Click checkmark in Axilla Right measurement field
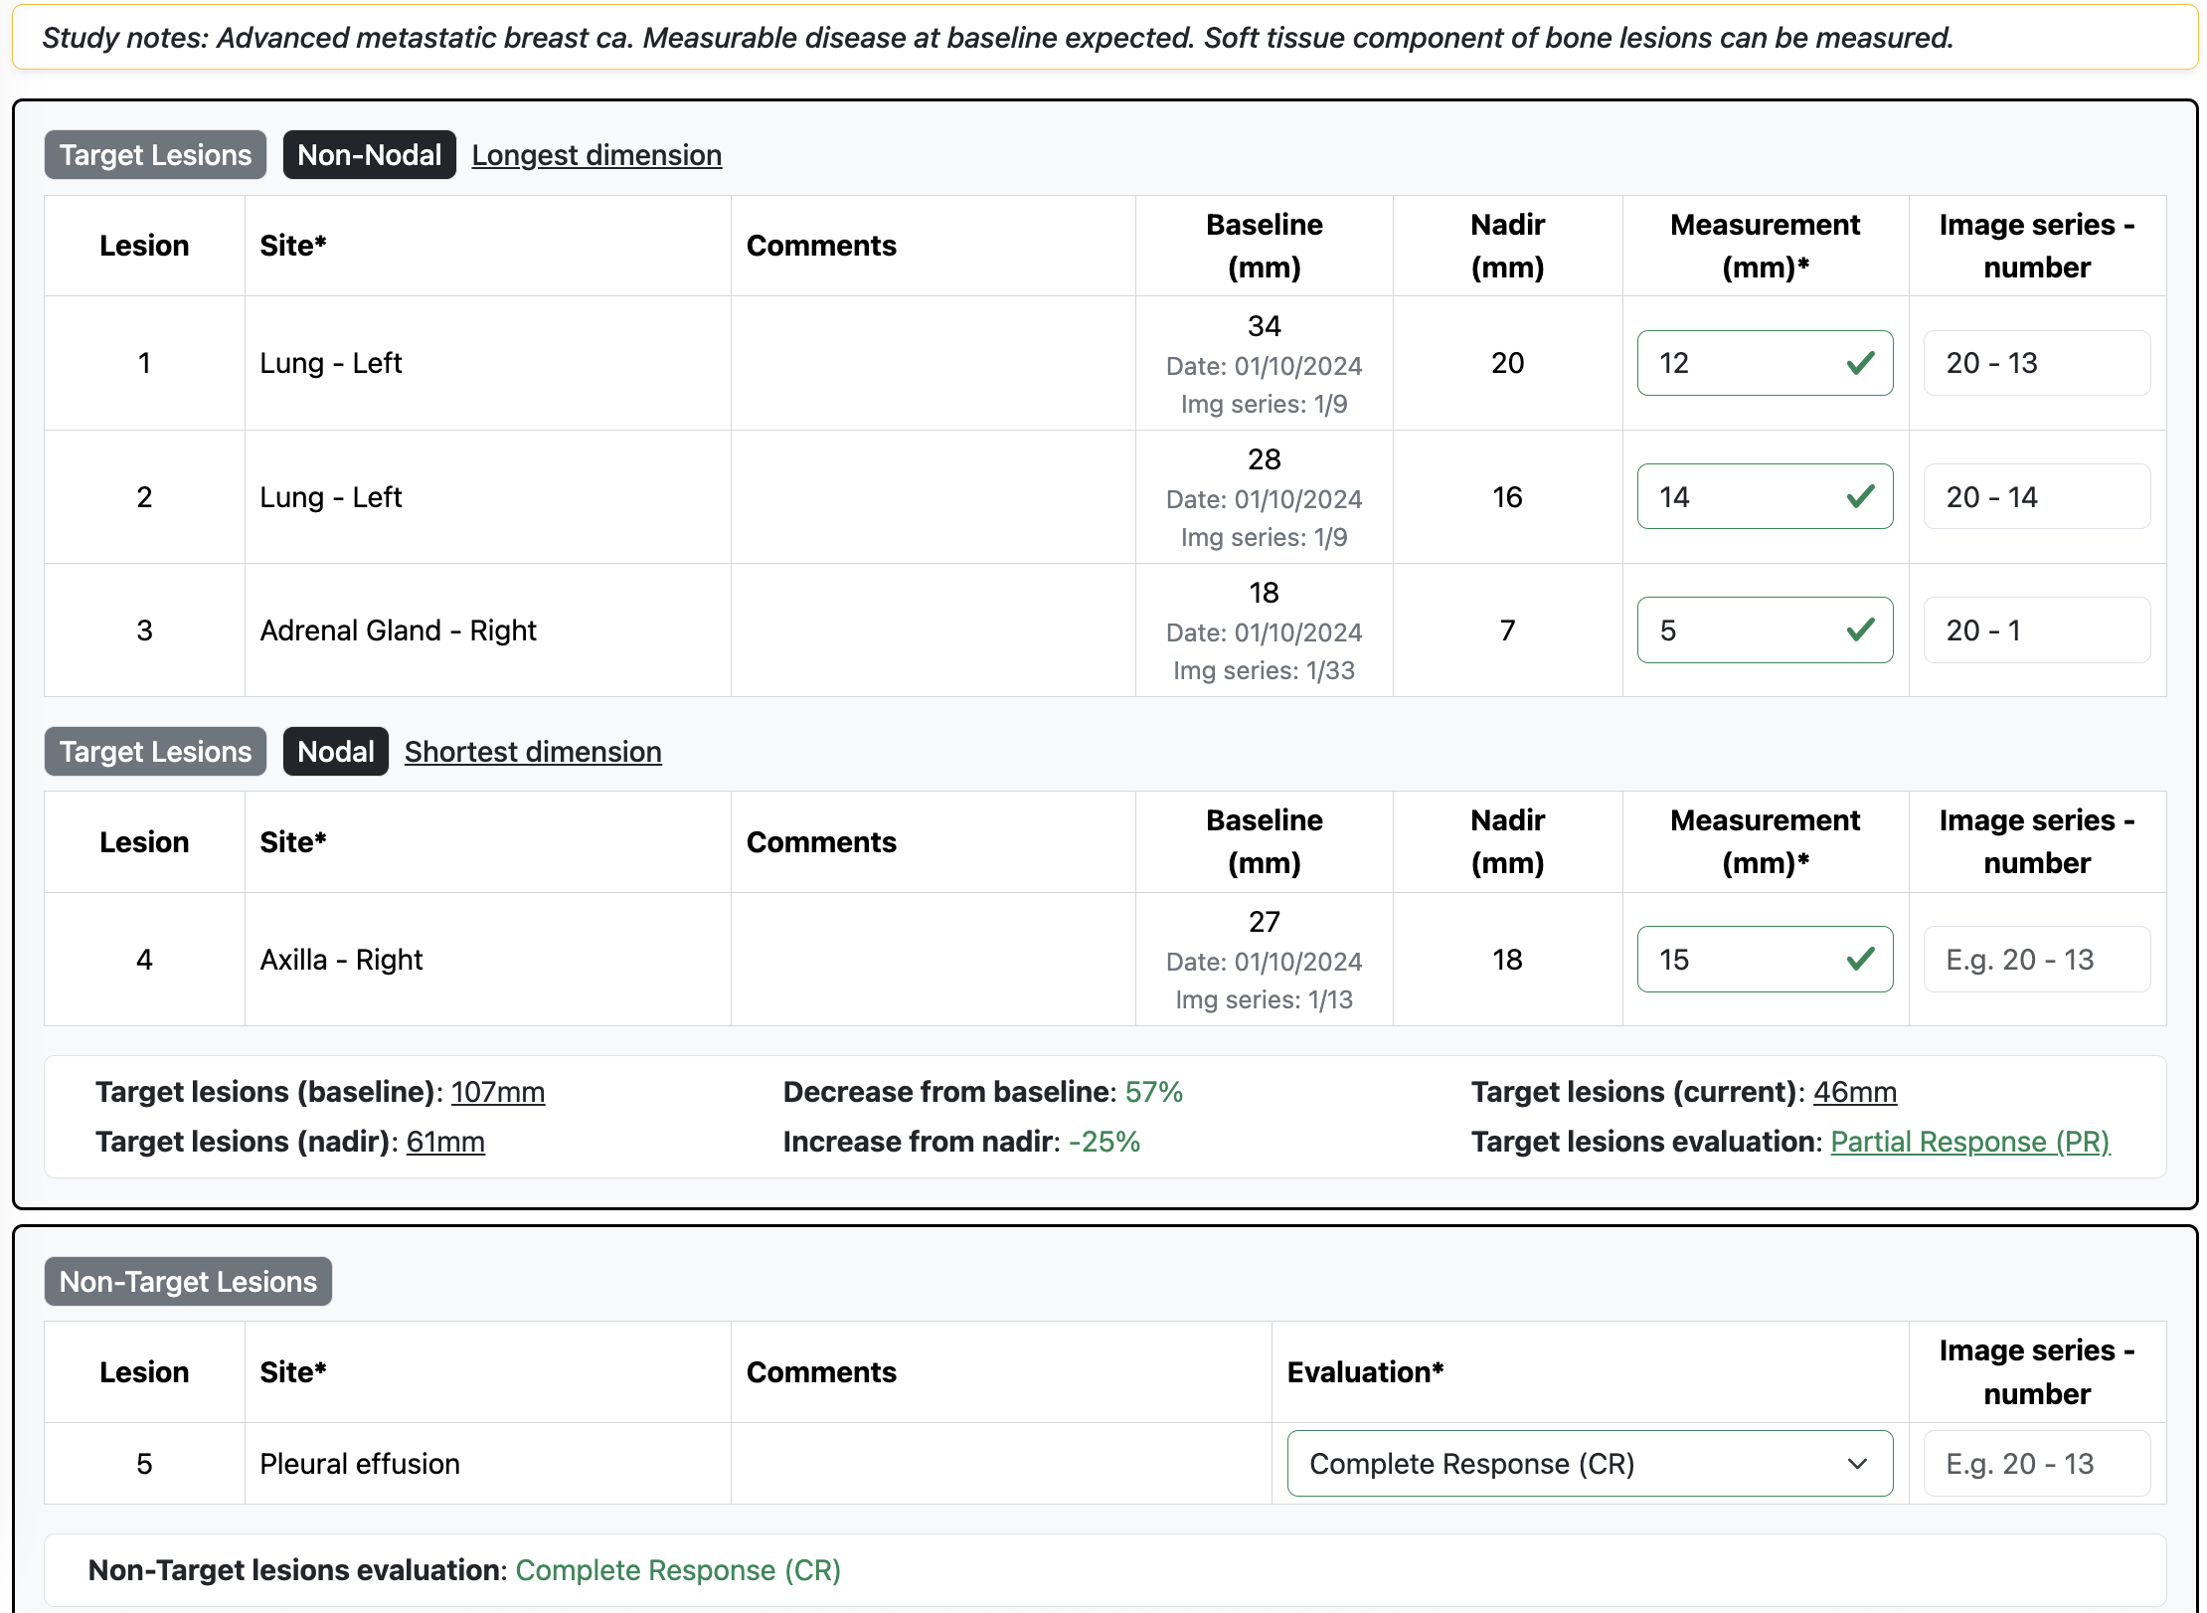2207x1613 pixels. point(1859,959)
